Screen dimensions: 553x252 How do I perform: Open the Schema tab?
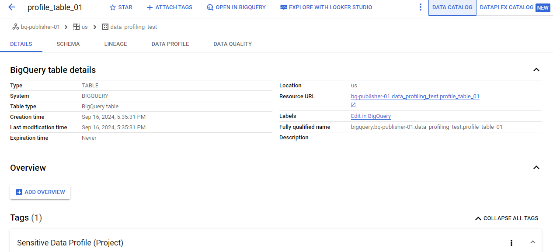[68, 44]
